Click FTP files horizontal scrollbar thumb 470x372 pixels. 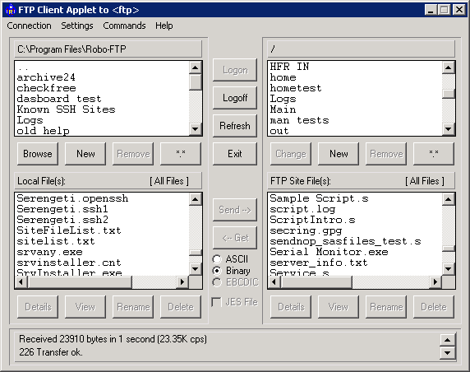coord(316,282)
